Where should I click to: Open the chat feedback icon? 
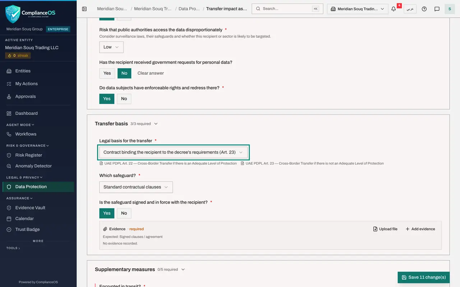[437, 9]
